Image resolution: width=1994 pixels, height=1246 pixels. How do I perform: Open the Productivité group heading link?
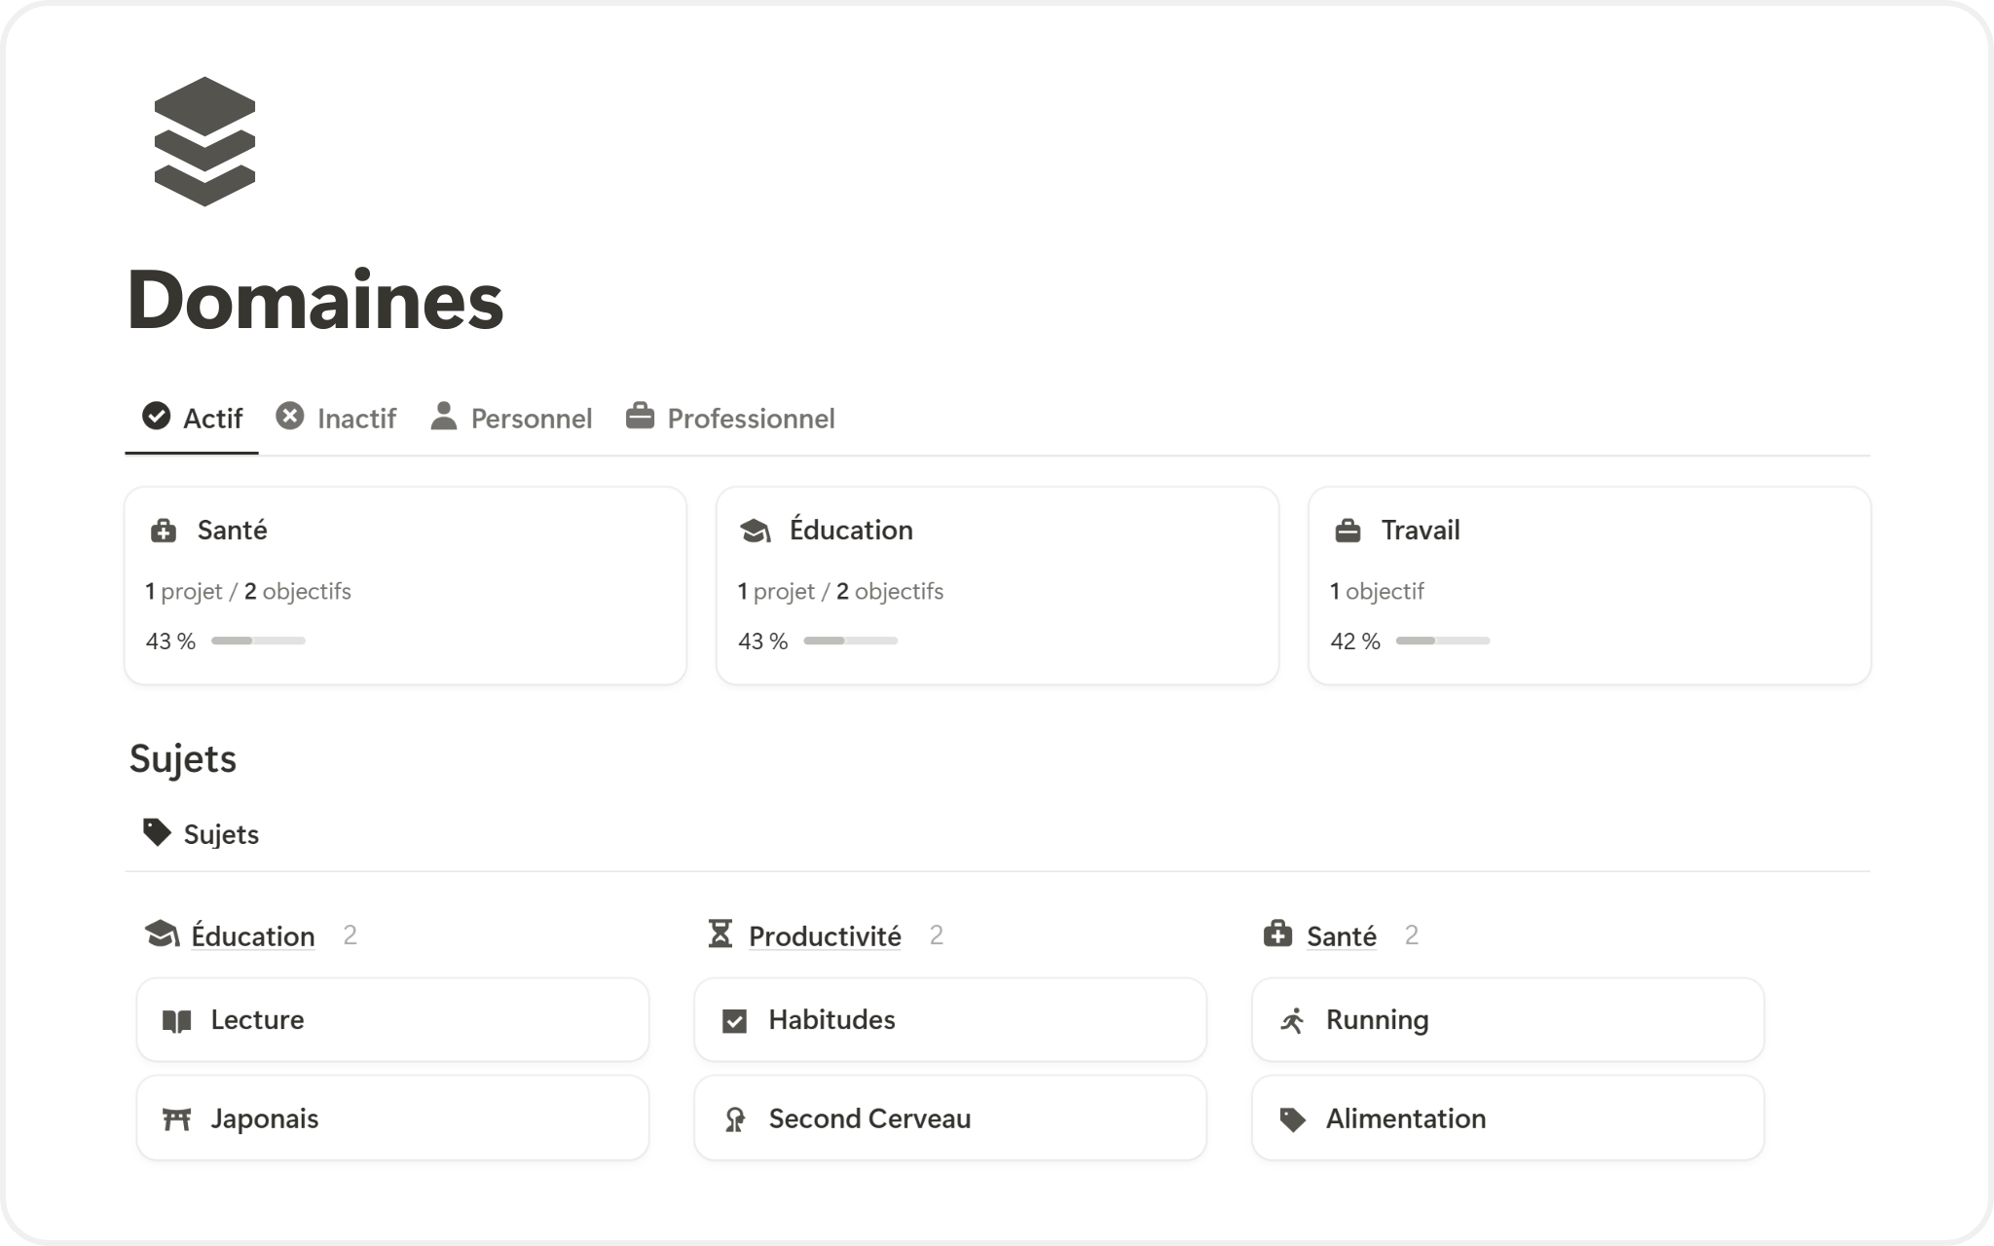click(825, 936)
